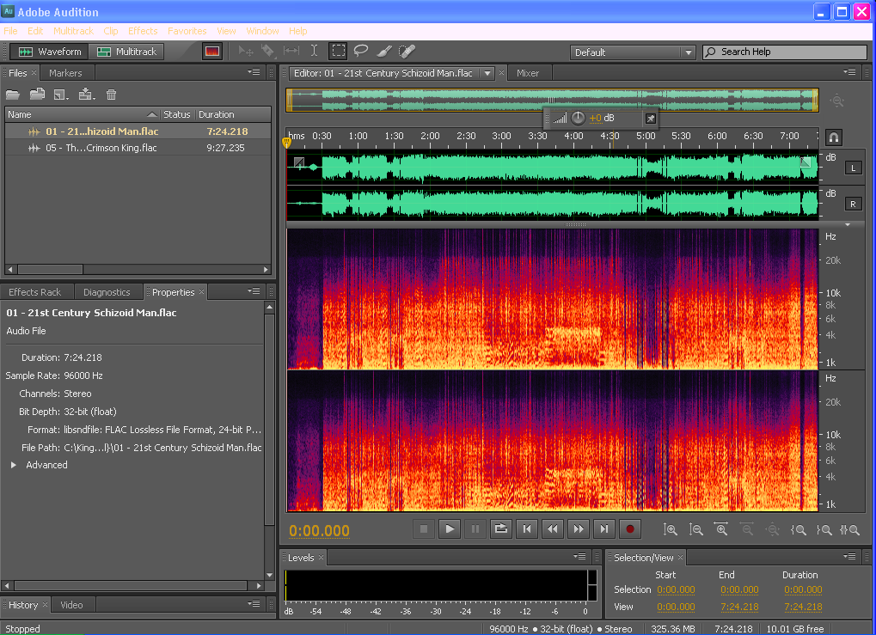
Task: Click Zoom In at In Point icon
Action: [x=799, y=529]
